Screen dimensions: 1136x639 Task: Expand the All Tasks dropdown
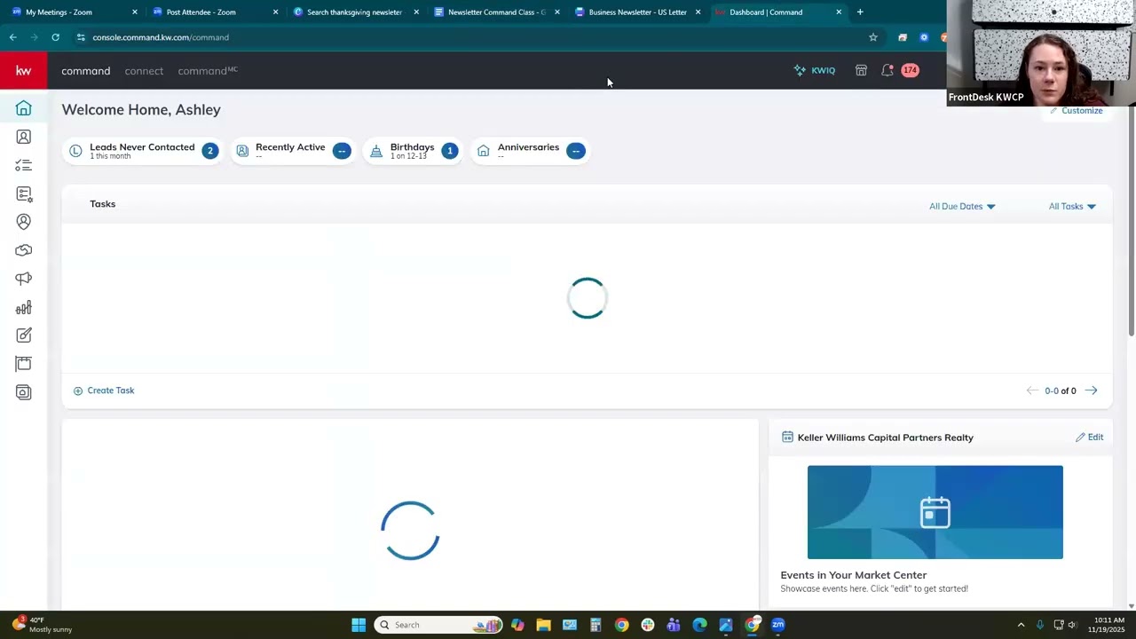[1072, 206]
